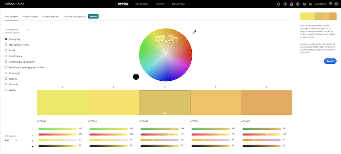Toggle dark mode moon icon
Screen dimensions: 341x154
(x=285, y=4)
